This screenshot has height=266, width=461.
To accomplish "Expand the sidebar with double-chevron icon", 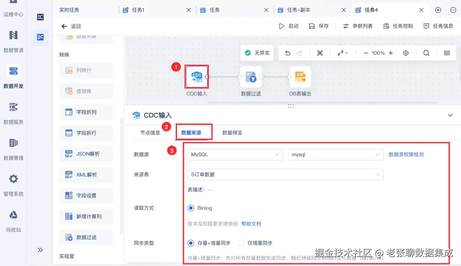I will [40, 250].
